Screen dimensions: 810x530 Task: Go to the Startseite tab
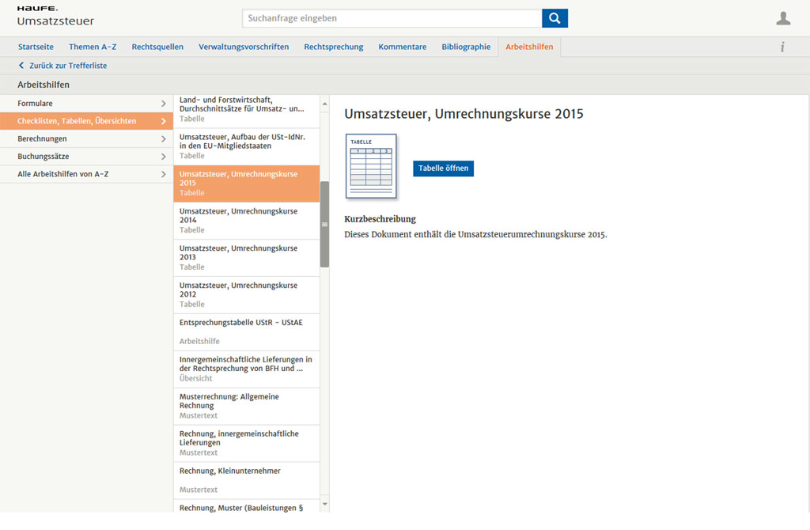click(36, 47)
